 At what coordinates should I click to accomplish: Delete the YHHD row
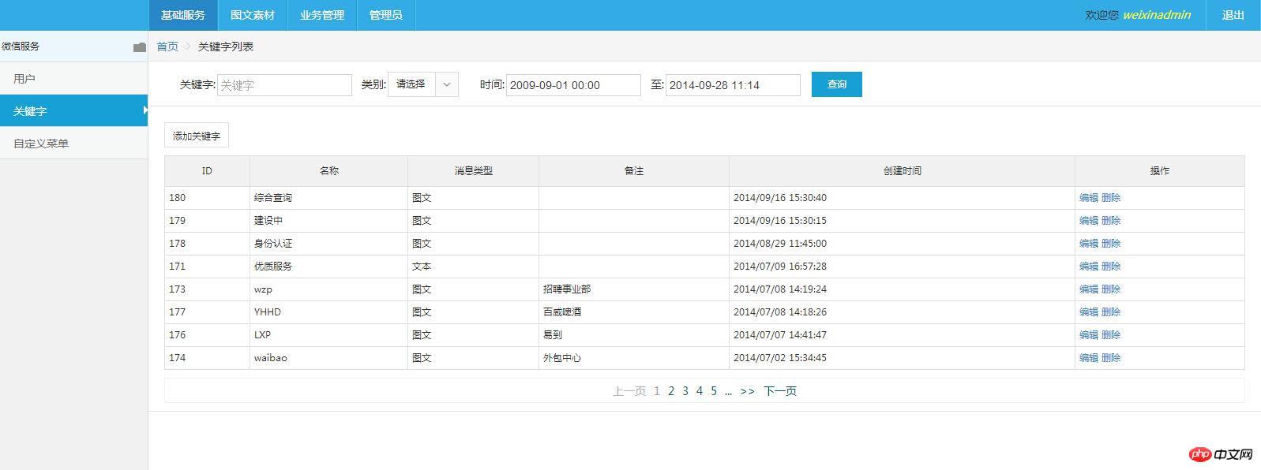(x=1111, y=312)
